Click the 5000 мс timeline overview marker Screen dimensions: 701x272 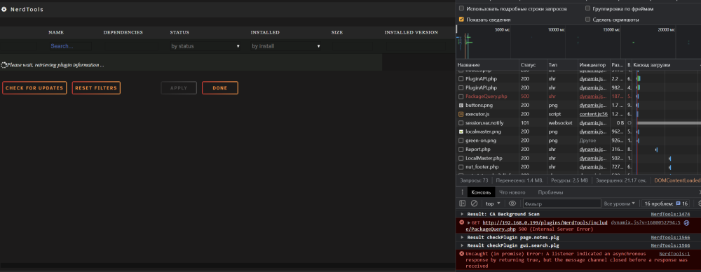[x=502, y=29]
